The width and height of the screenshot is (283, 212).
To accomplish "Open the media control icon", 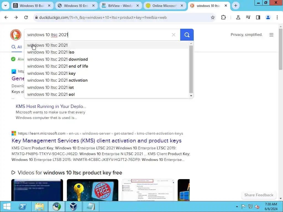I will [248, 17].
